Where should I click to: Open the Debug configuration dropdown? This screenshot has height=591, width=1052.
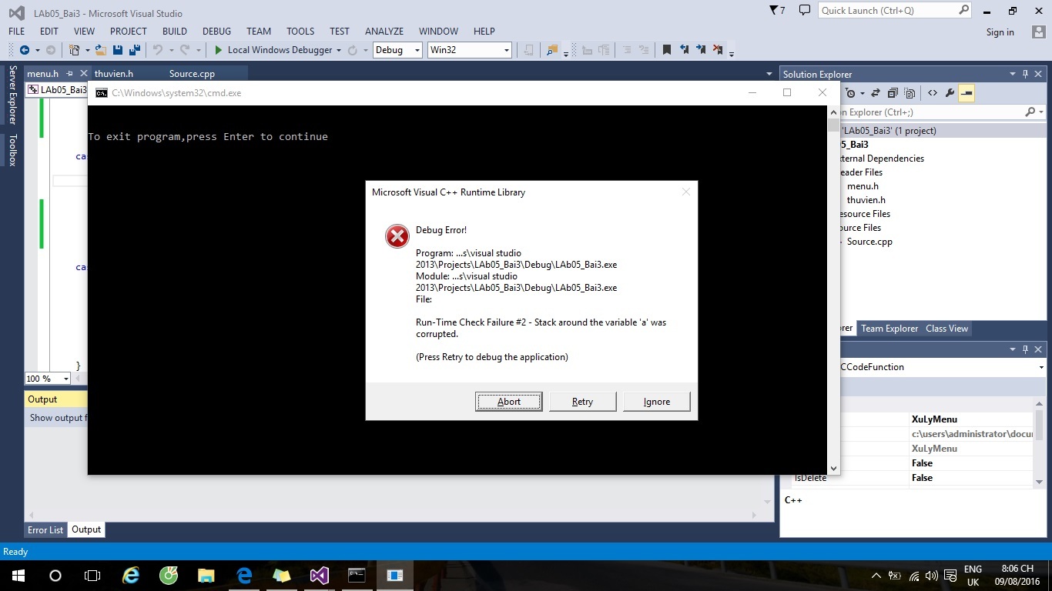397,50
